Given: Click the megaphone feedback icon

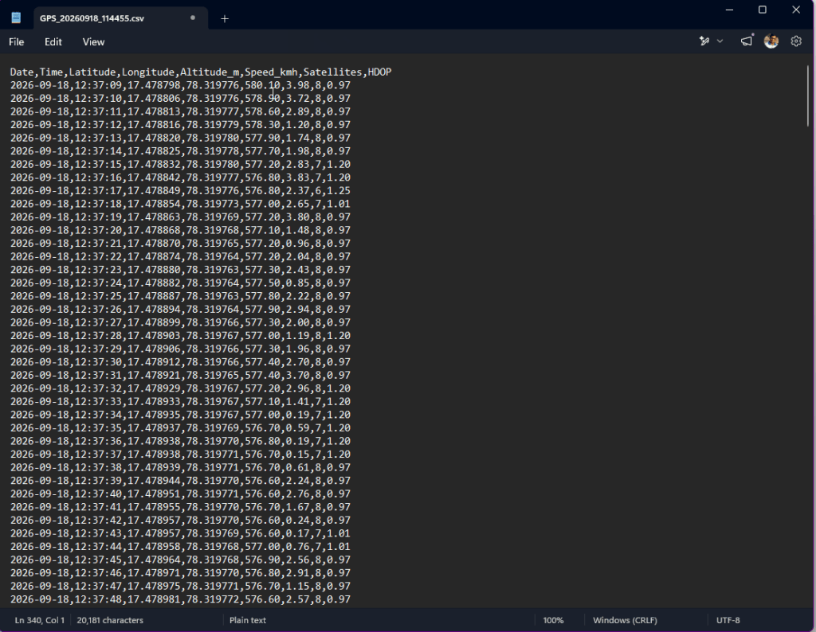Looking at the screenshot, I should tap(746, 41).
